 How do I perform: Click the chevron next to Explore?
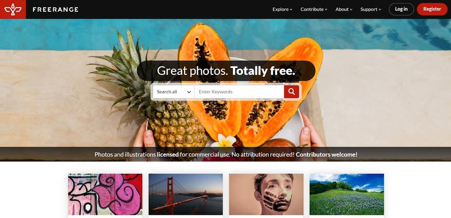(x=291, y=9)
